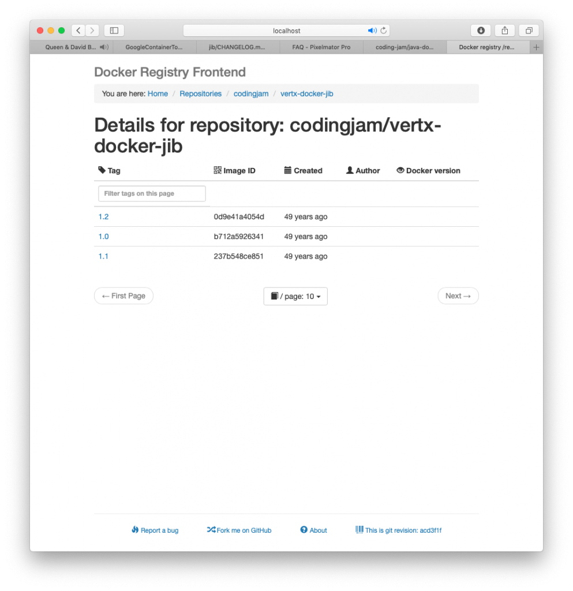Open the About footer link
Screen dimensions: 573x591
tap(319, 530)
